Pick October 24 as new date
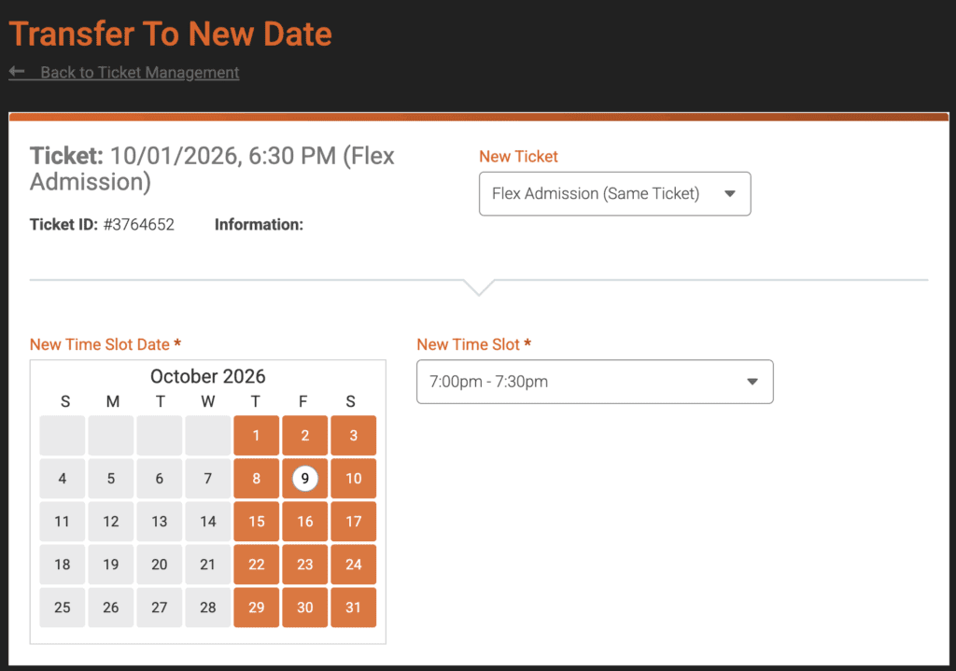This screenshot has width=956, height=671. (354, 565)
